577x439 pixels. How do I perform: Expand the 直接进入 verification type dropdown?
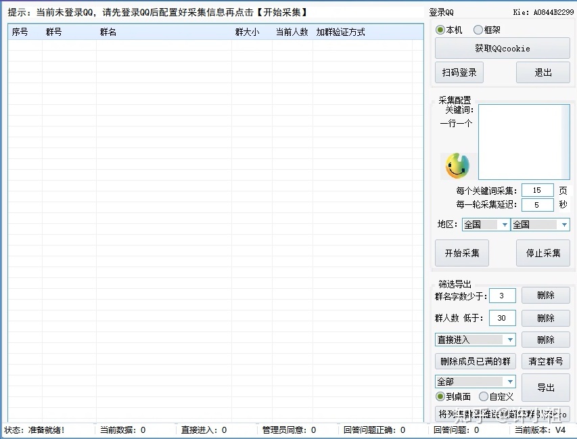pyautogui.click(x=475, y=340)
